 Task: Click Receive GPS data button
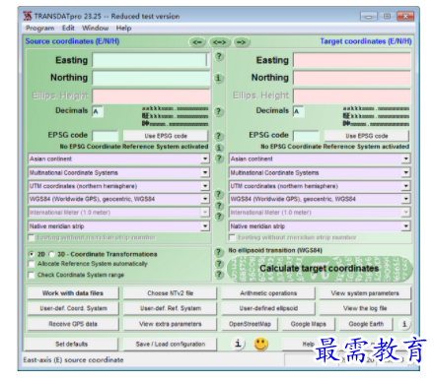(x=73, y=324)
